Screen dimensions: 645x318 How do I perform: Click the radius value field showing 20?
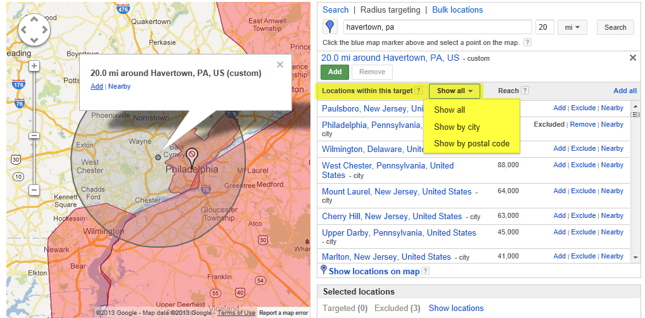(545, 27)
